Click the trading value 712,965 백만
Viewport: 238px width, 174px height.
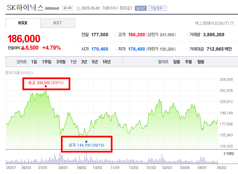pos(219,49)
